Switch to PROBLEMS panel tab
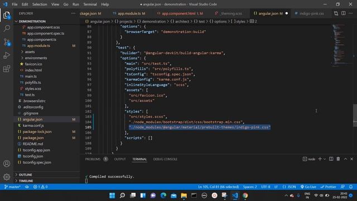 (93, 159)
